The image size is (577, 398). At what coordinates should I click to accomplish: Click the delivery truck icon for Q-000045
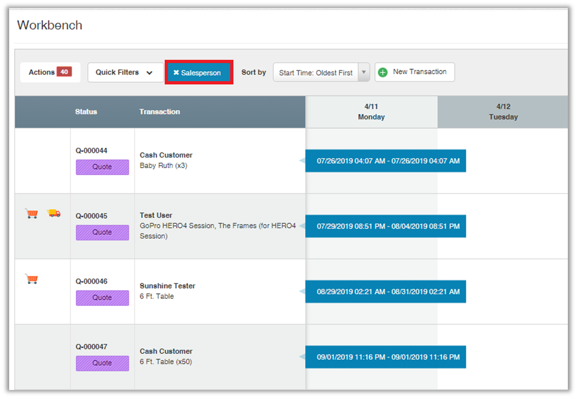point(54,213)
